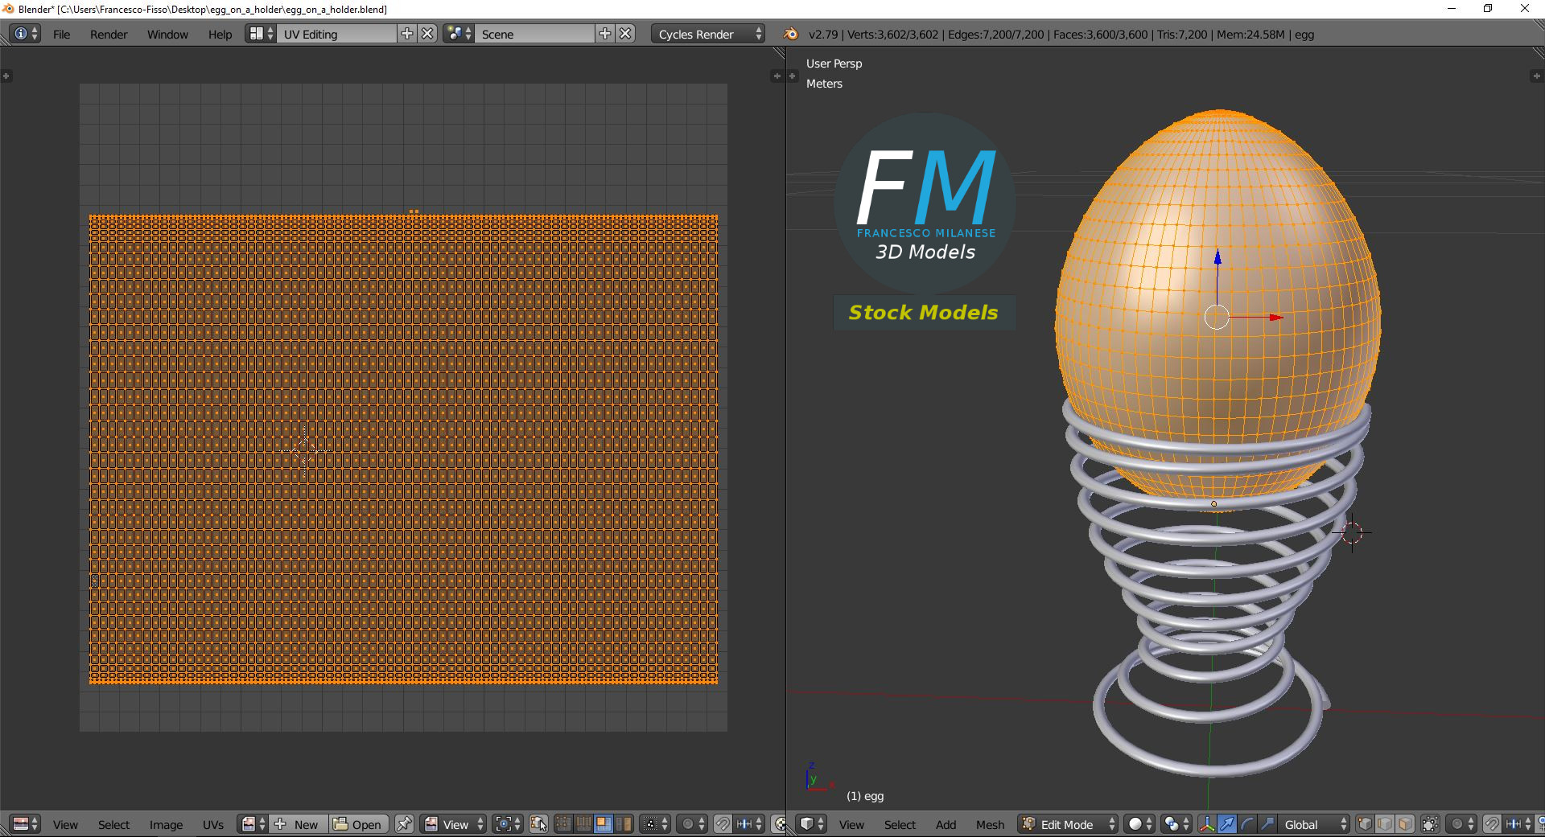This screenshot has width=1545, height=837.
Task: Click the blue Z-axis manipulator arrow
Action: click(1217, 257)
